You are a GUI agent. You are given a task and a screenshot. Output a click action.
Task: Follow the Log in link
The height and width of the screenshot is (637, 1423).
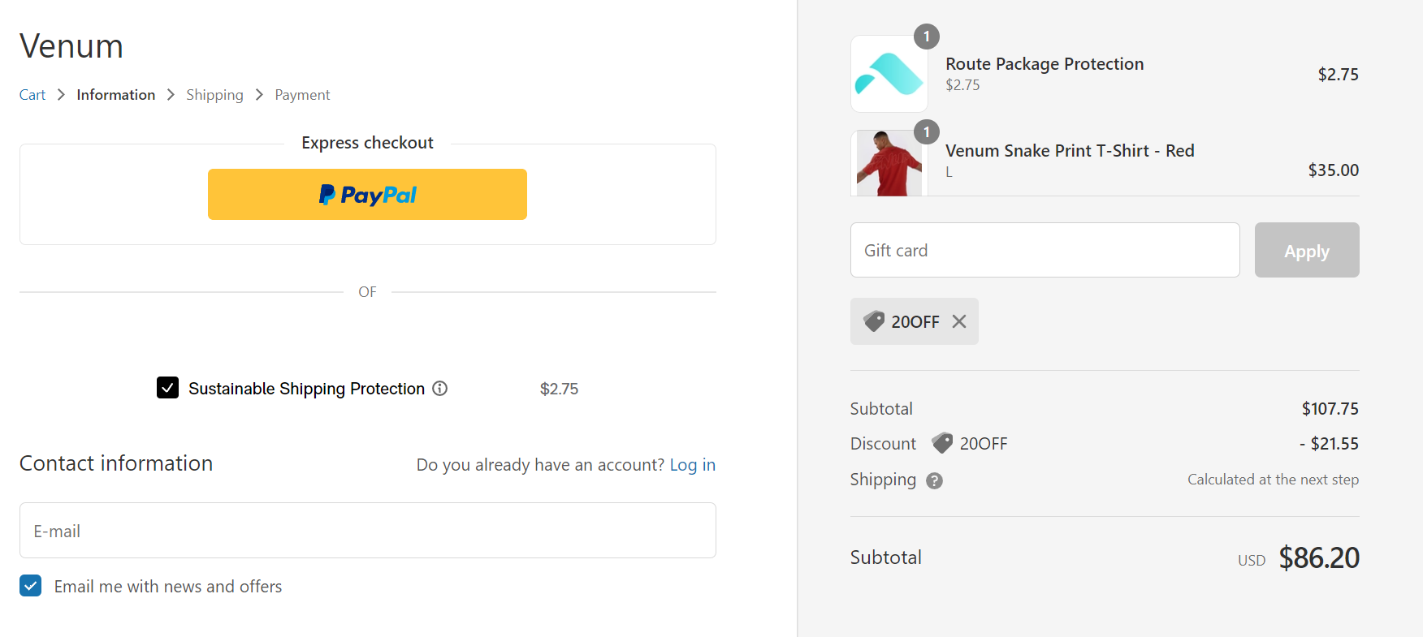(693, 465)
